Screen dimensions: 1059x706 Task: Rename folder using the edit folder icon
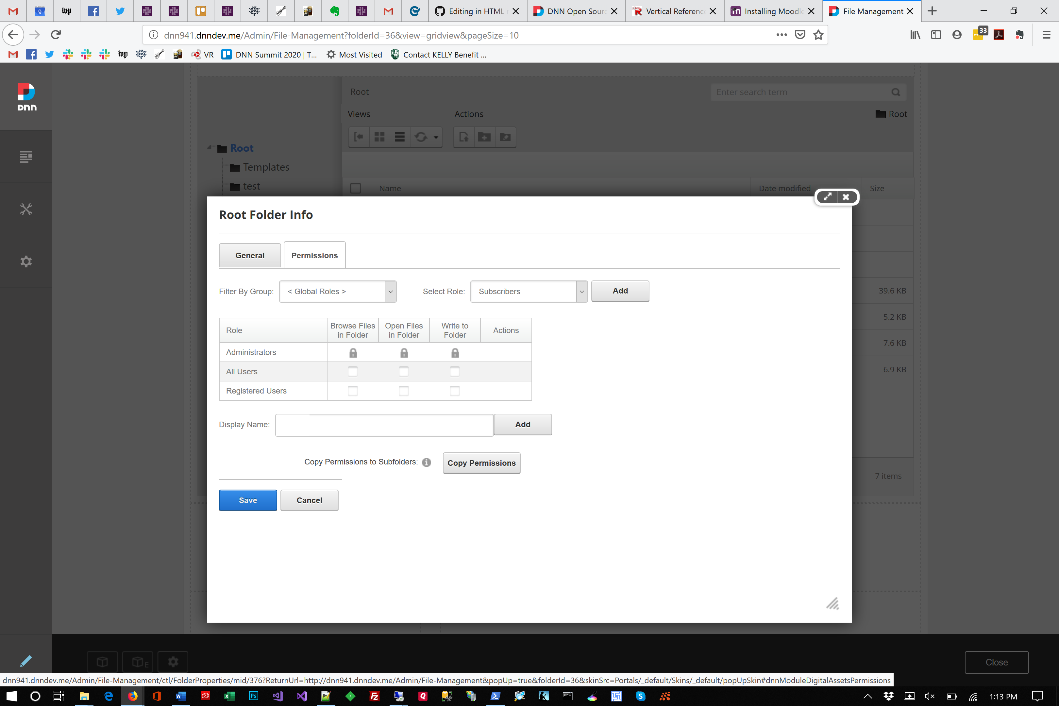505,137
